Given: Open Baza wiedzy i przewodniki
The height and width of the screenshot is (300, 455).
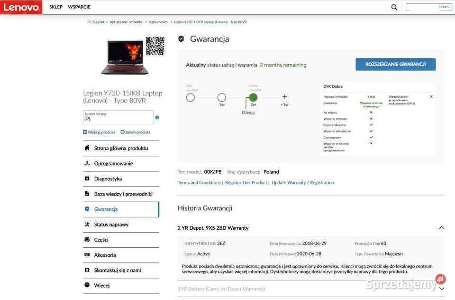Looking at the screenshot, I should pos(121,194).
